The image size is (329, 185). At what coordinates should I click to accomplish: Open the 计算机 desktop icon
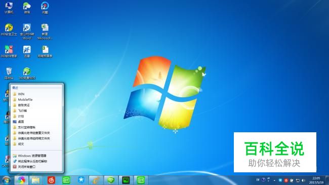tap(9, 8)
